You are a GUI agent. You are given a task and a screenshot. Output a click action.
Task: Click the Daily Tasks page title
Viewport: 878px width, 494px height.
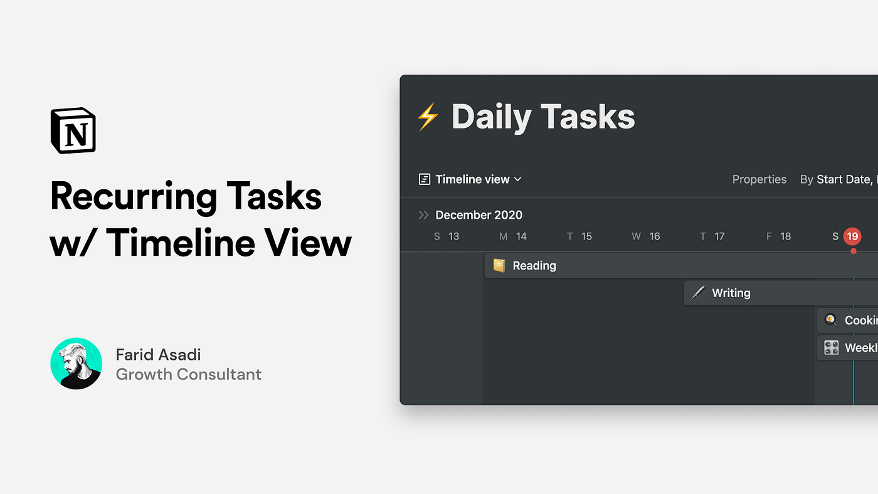[543, 117]
